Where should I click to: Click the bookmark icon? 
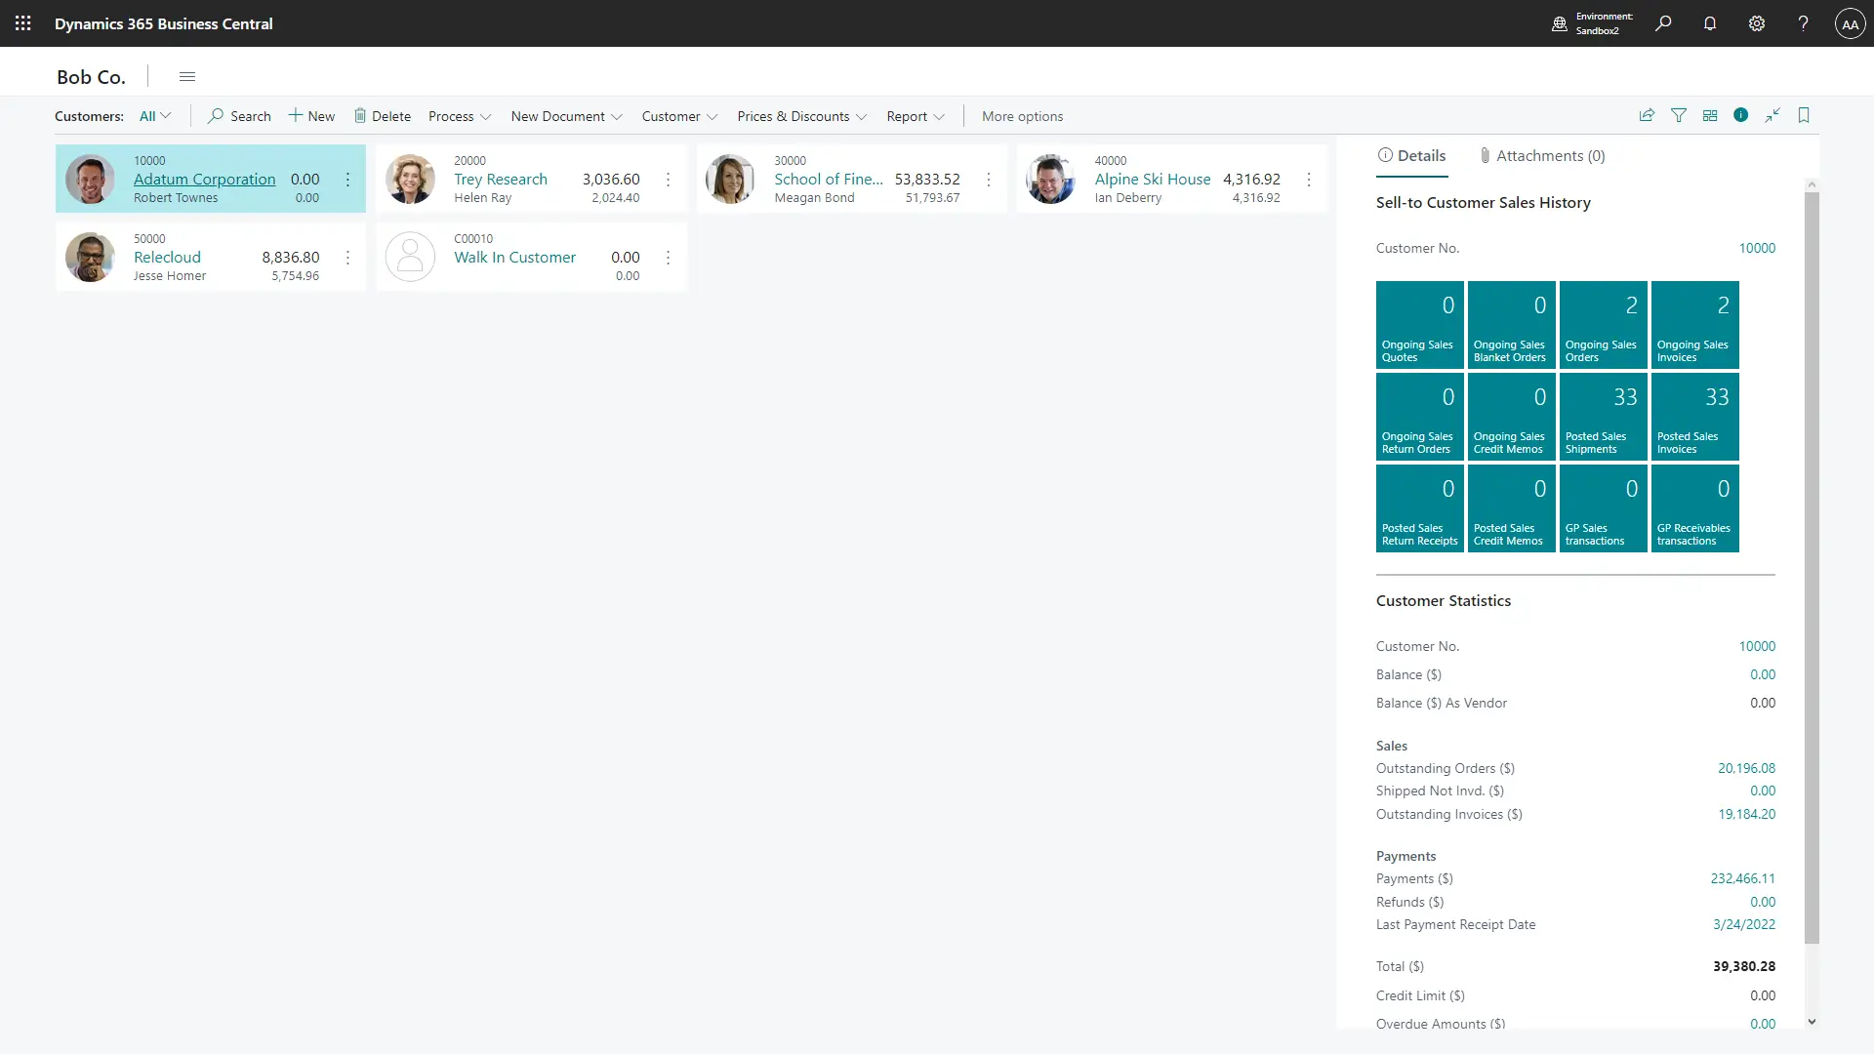click(1804, 115)
